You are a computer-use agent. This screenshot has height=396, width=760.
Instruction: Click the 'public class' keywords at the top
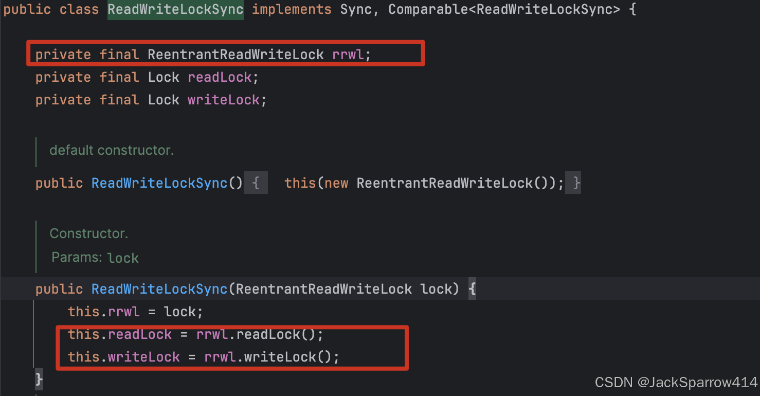tap(51, 9)
